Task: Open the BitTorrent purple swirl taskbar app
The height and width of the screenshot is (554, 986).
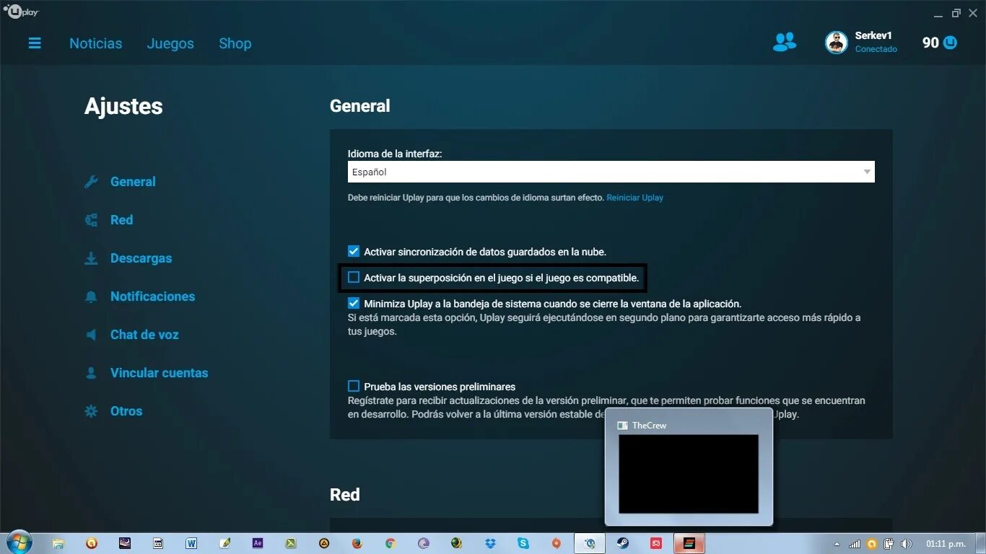Action: click(x=424, y=543)
